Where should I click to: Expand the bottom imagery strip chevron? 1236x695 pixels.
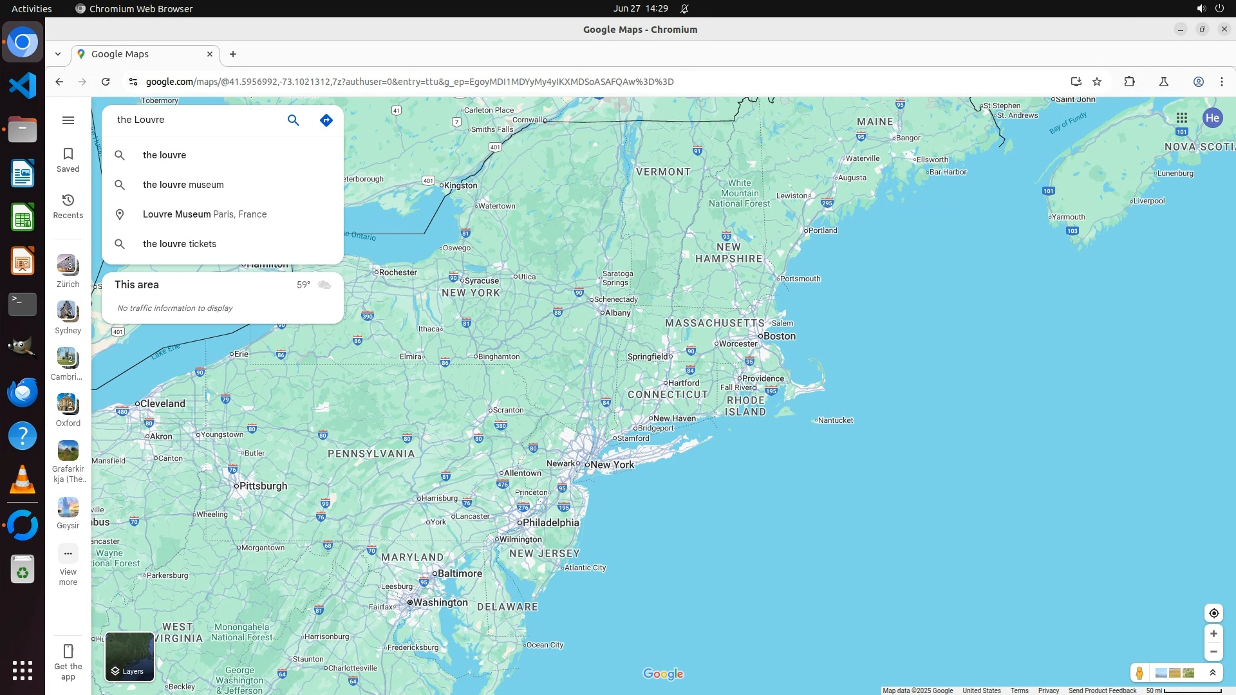(x=1213, y=673)
